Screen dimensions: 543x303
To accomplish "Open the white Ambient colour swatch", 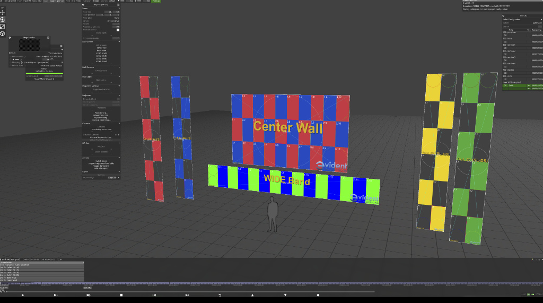I will coord(118,30).
